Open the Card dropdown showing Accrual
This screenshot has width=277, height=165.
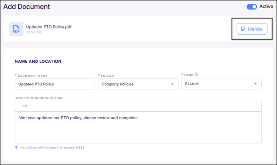pyautogui.click(x=221, y=84)
